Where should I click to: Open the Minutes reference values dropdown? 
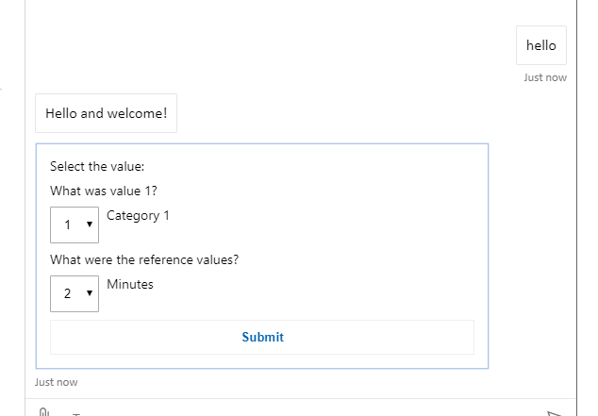click(74, 293)
